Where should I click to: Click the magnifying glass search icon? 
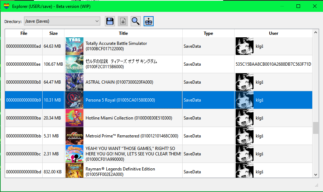tap(136, 21)
